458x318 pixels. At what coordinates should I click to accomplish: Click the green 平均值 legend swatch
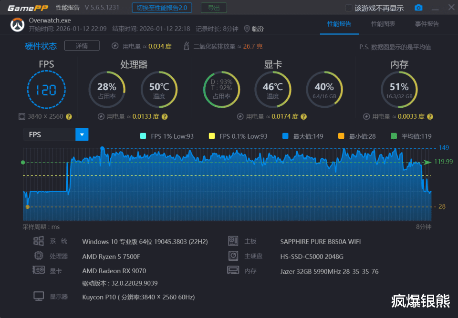coord(394,136)
